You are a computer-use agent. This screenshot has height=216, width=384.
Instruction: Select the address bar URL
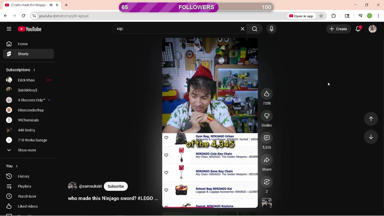click(x=64, y=16)
